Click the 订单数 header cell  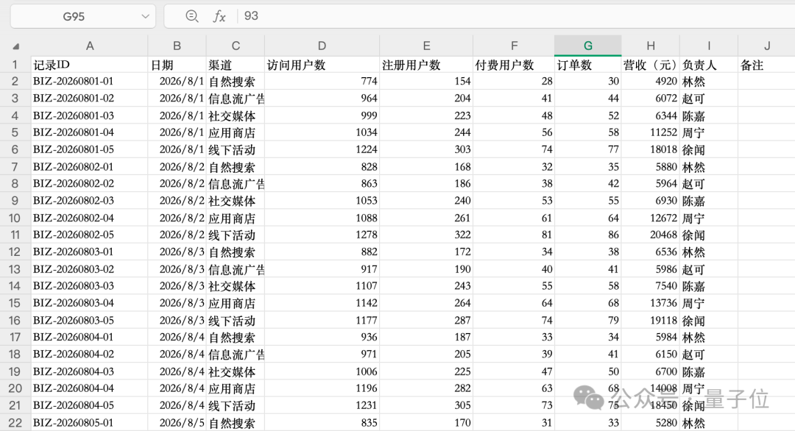pos(587,65)
